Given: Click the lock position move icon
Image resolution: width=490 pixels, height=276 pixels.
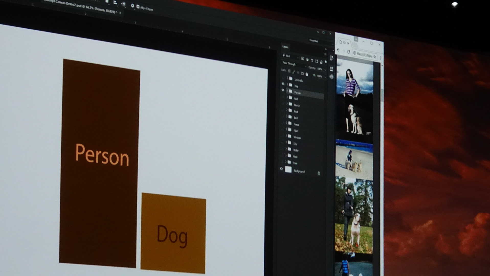Looking at the screenshot, I should (x=298, y=73).
